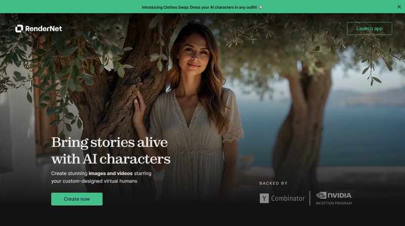Click the Y Combinator square Y logo
405x226 pixels.
point(264,198)
